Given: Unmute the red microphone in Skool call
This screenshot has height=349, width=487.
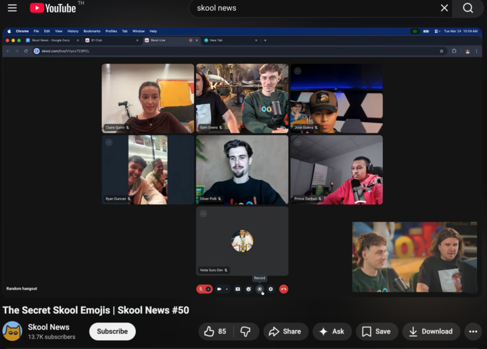Looking at the screenshot, I should (x=201, y=289).
